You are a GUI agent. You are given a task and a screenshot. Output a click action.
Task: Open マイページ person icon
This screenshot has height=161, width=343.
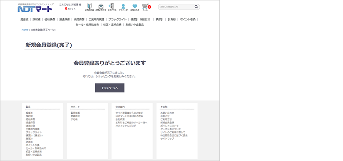123,7
